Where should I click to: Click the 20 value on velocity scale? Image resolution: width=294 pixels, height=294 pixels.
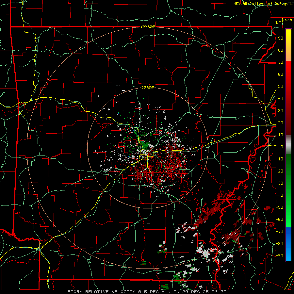pos(281,122)
